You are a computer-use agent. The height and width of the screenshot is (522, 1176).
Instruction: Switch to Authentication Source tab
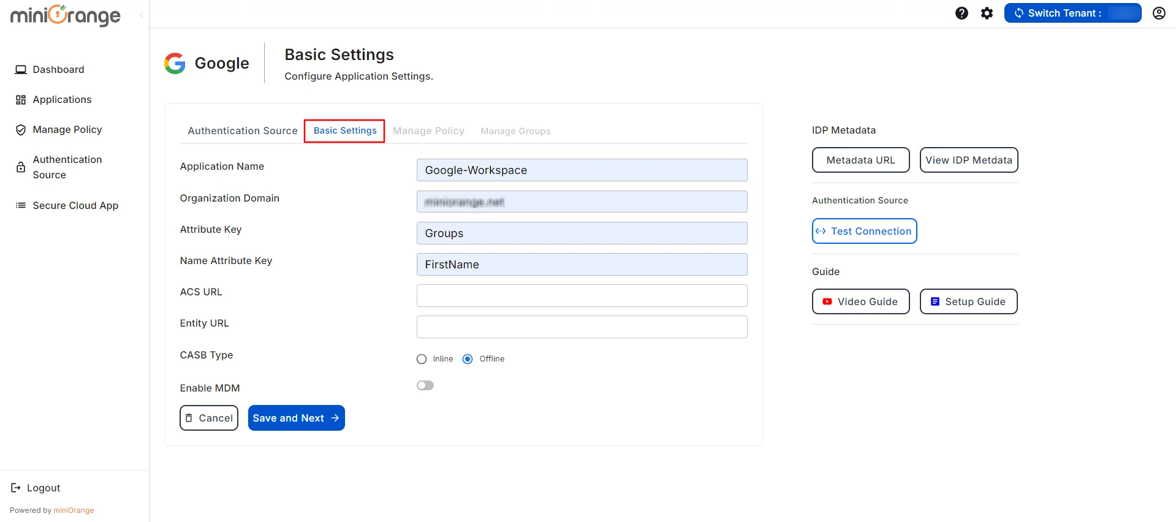click(243, 130)
